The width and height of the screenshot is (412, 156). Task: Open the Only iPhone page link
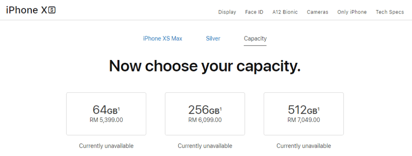[352, 12]
